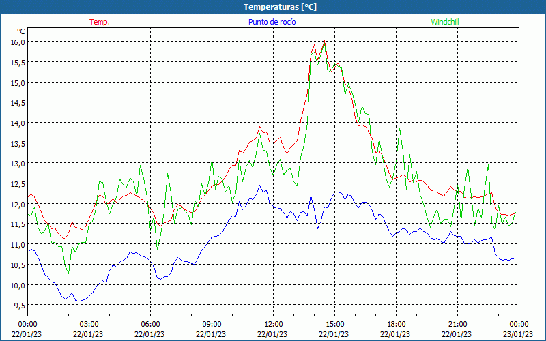
Task: Click the 15:00 time axis label
Action: coord(334,325)
